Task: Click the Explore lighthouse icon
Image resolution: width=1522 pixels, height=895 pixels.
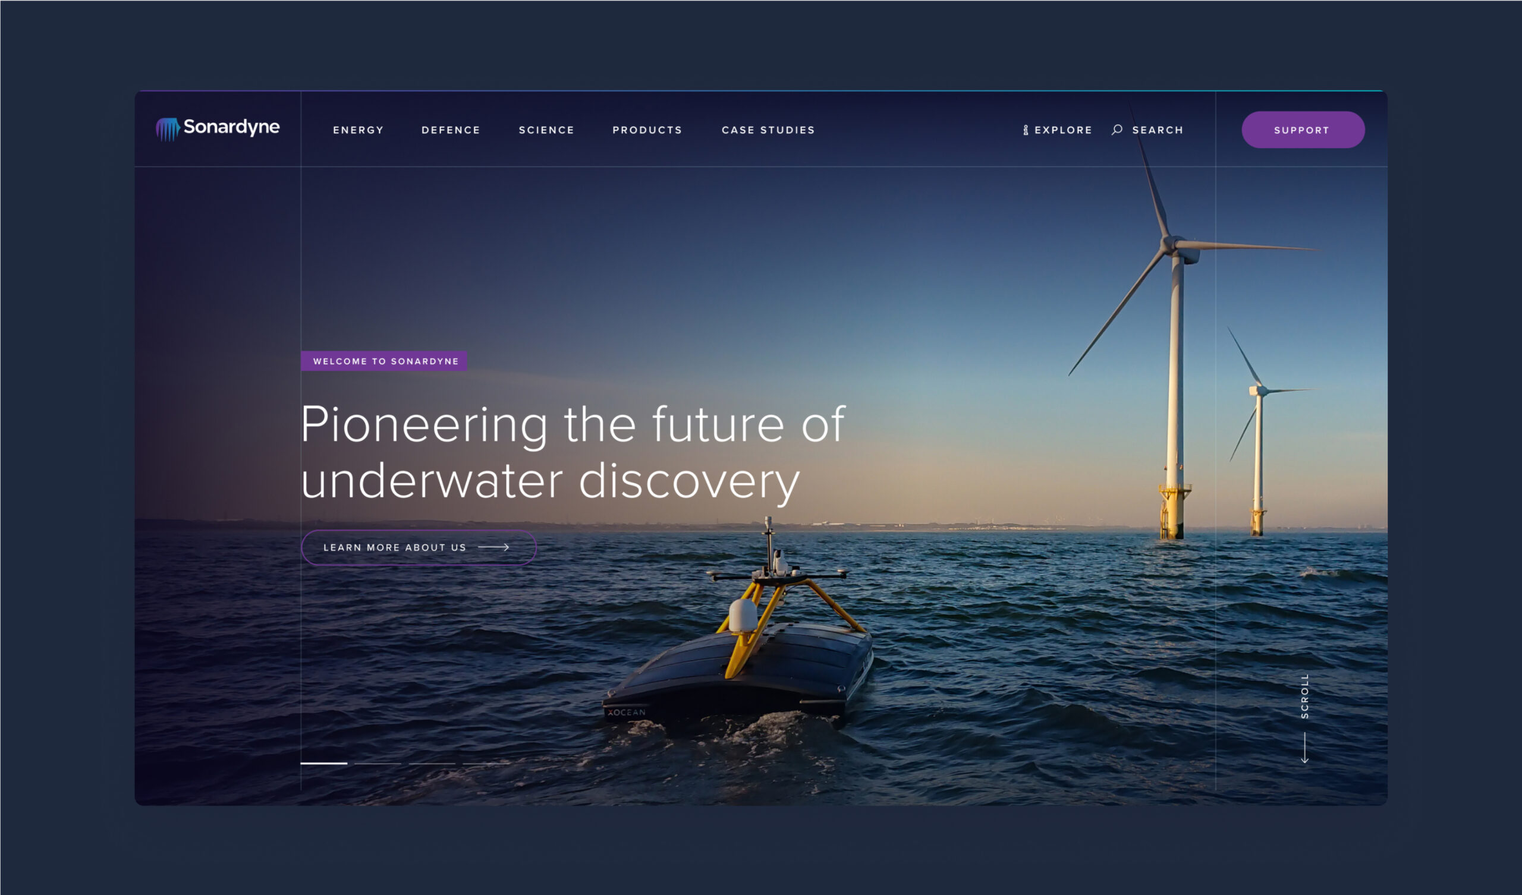Action: click(1026, 130)
